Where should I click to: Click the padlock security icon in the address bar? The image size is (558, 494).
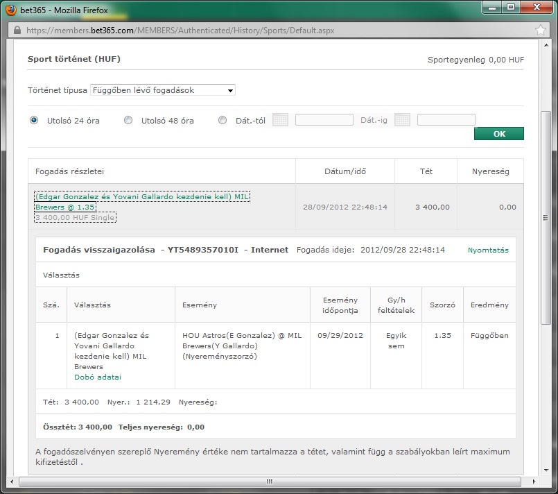point(17,31)
